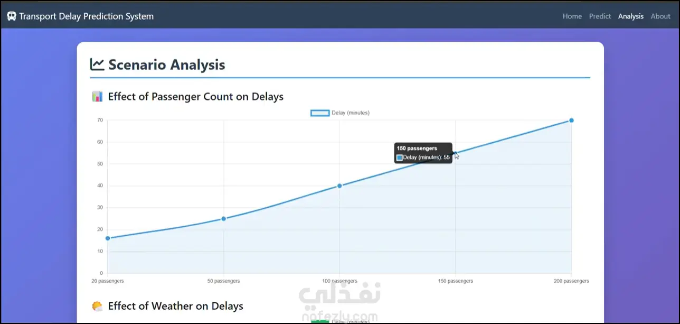The image size is (680, 324).
Task: Click the weather emoji beside Effect of Weather
Action: coord(97,306)
